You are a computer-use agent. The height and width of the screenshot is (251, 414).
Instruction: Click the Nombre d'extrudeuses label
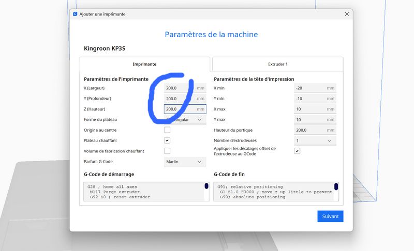[x=235, y=140]
